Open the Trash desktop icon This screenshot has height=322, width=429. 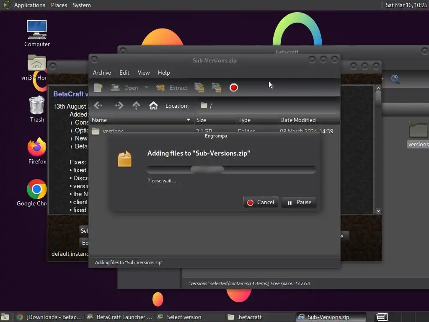pyautogui.click(x=37, y=109)
